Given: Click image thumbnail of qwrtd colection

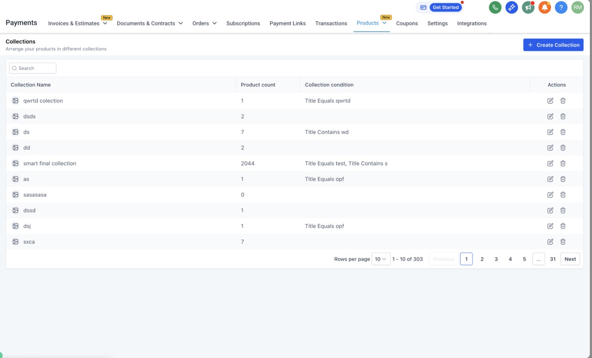Looking at the screenshot, I should pos(15,101).
